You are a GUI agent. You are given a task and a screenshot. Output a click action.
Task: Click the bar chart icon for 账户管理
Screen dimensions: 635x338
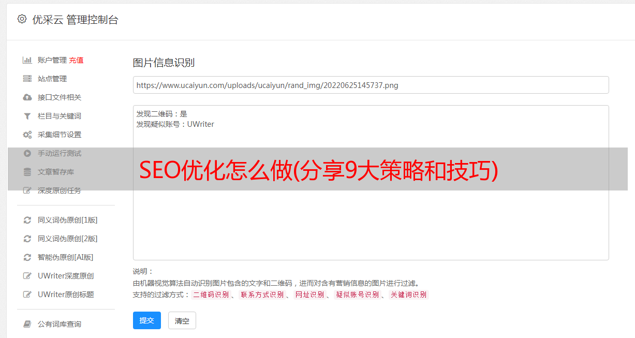coord(27,60)
